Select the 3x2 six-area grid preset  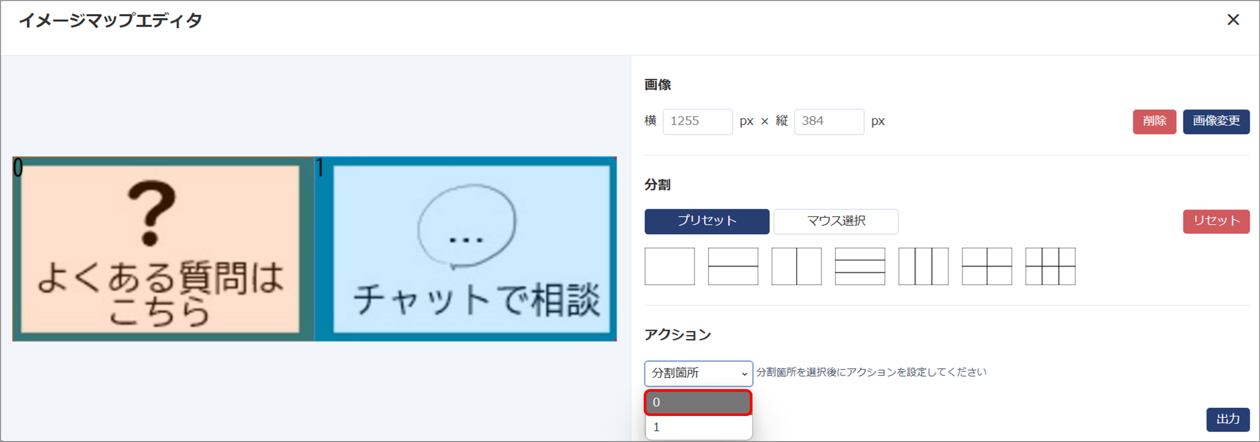pos(1050,266)
